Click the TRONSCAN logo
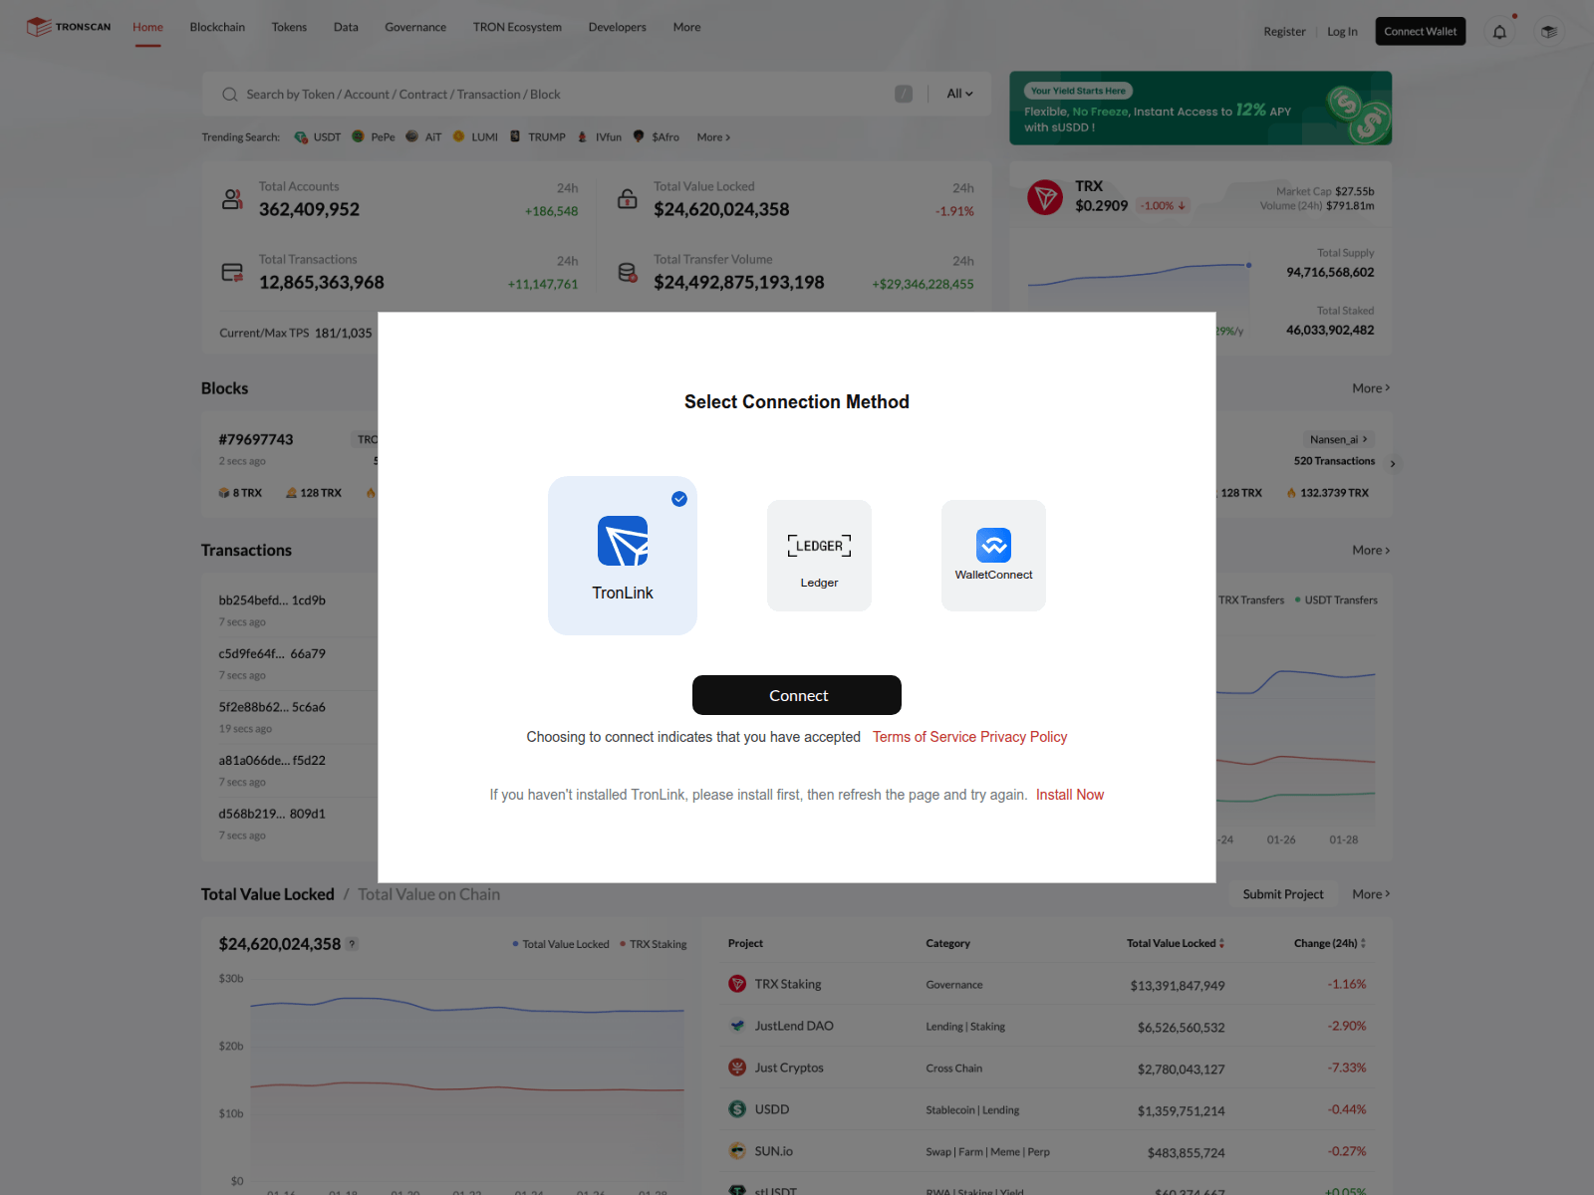 click(67, 27)
